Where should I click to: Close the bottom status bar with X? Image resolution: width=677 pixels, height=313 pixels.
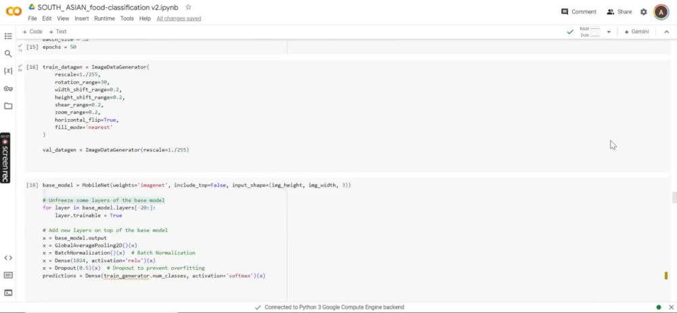pos(671,308)
